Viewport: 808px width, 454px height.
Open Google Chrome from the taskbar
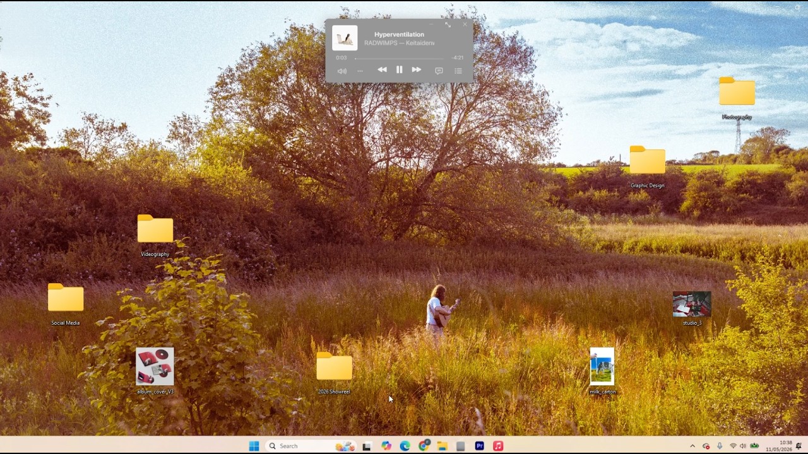(424, 446)
